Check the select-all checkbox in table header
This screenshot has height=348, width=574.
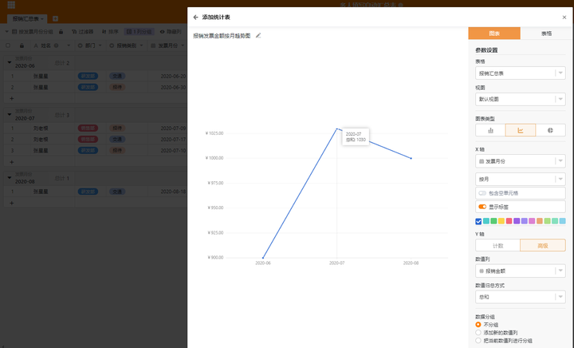tap(8, 45)
